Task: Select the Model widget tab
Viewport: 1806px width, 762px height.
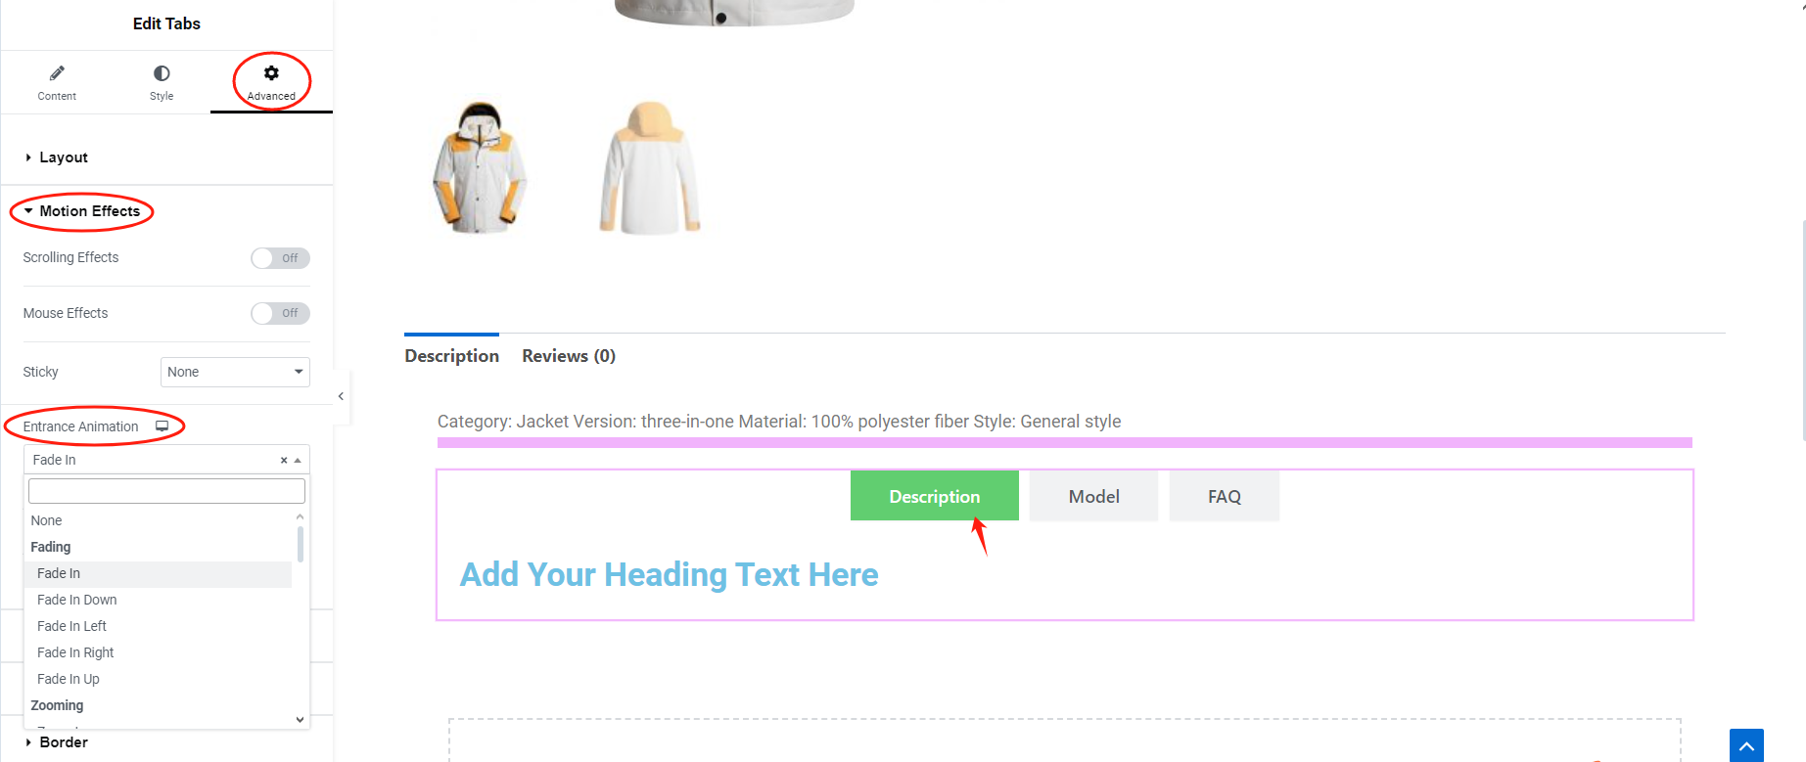Action: pyautogui.click(x=1093, y=496)
